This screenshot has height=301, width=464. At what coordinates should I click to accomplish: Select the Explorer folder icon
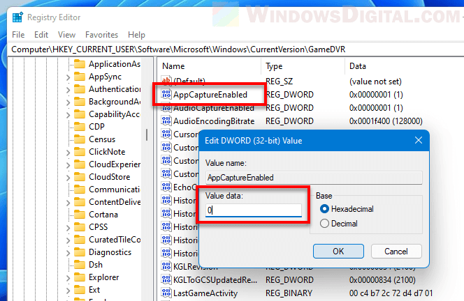tap(80, 277)
